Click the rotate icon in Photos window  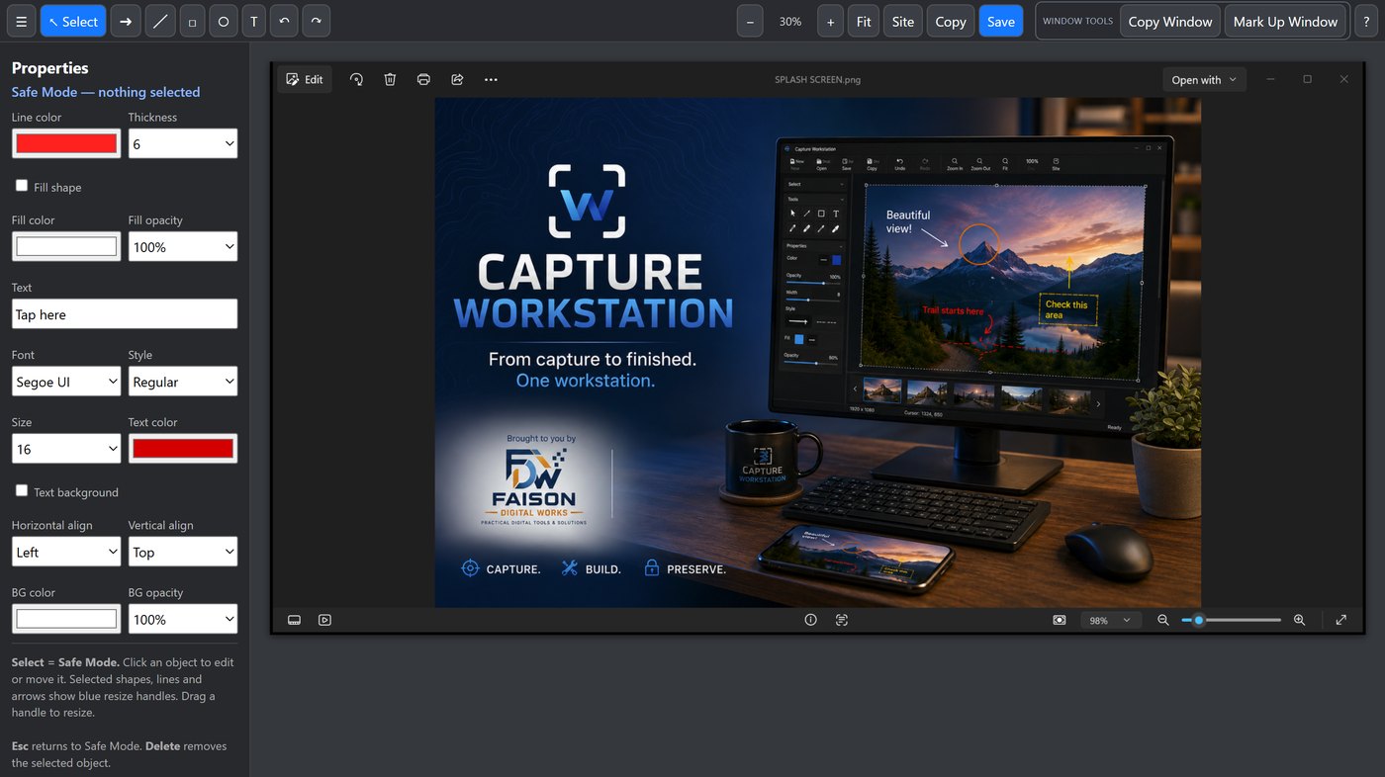pos(356,79)
